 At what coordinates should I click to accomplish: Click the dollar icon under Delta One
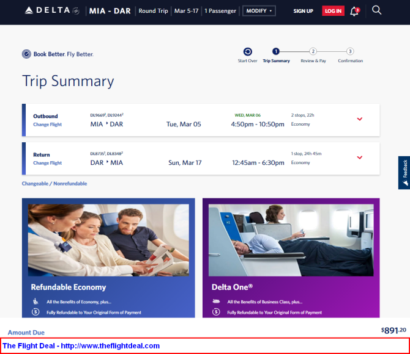(x=216, y=312)
